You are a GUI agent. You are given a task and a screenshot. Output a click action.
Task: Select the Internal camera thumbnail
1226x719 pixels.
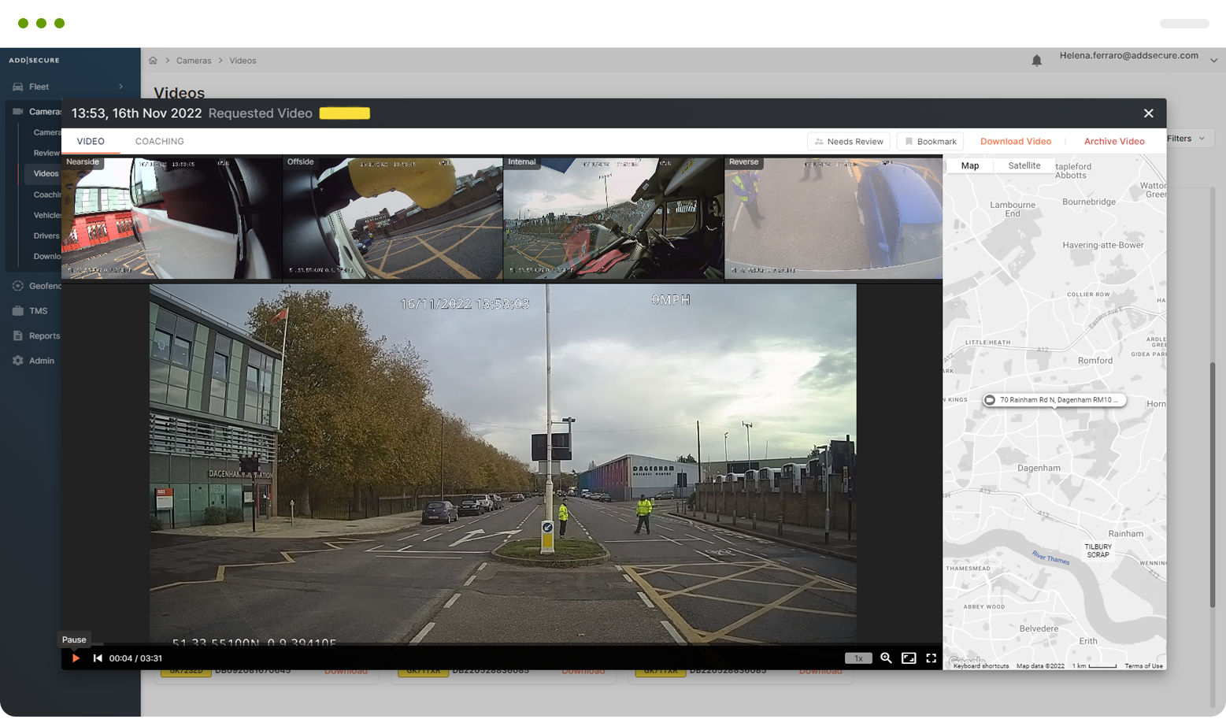[613, 218]
